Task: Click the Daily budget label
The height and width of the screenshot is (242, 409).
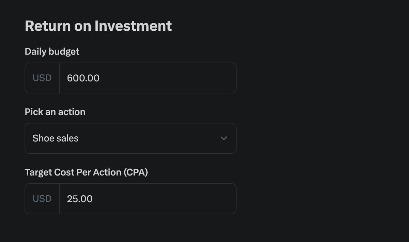Action: pyautogui.click(x=52, y=51)
